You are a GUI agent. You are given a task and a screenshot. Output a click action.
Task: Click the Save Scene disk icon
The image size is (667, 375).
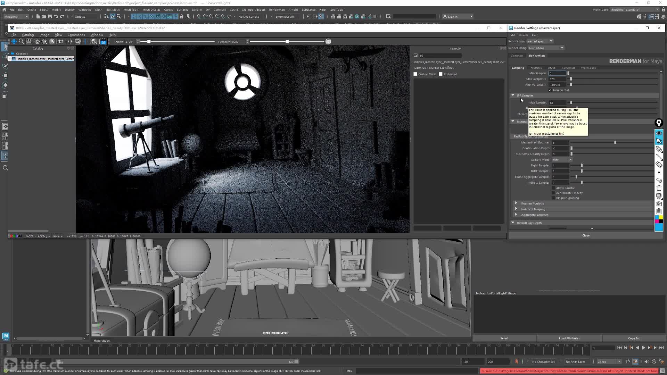pyautogui.click(x=50, y=16)
